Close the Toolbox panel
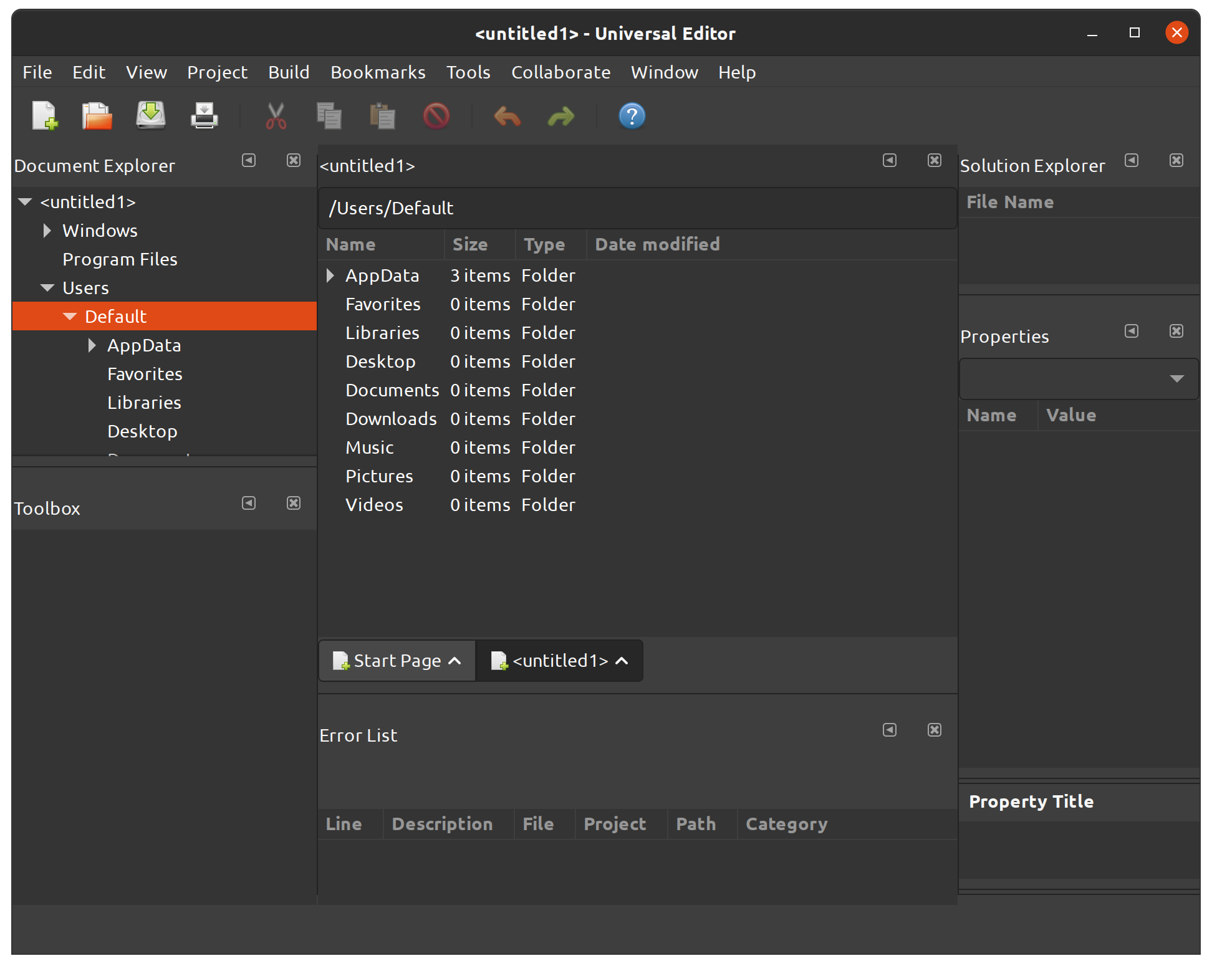This screenshot has width=1212, height=966. click(x=294, y=503)
